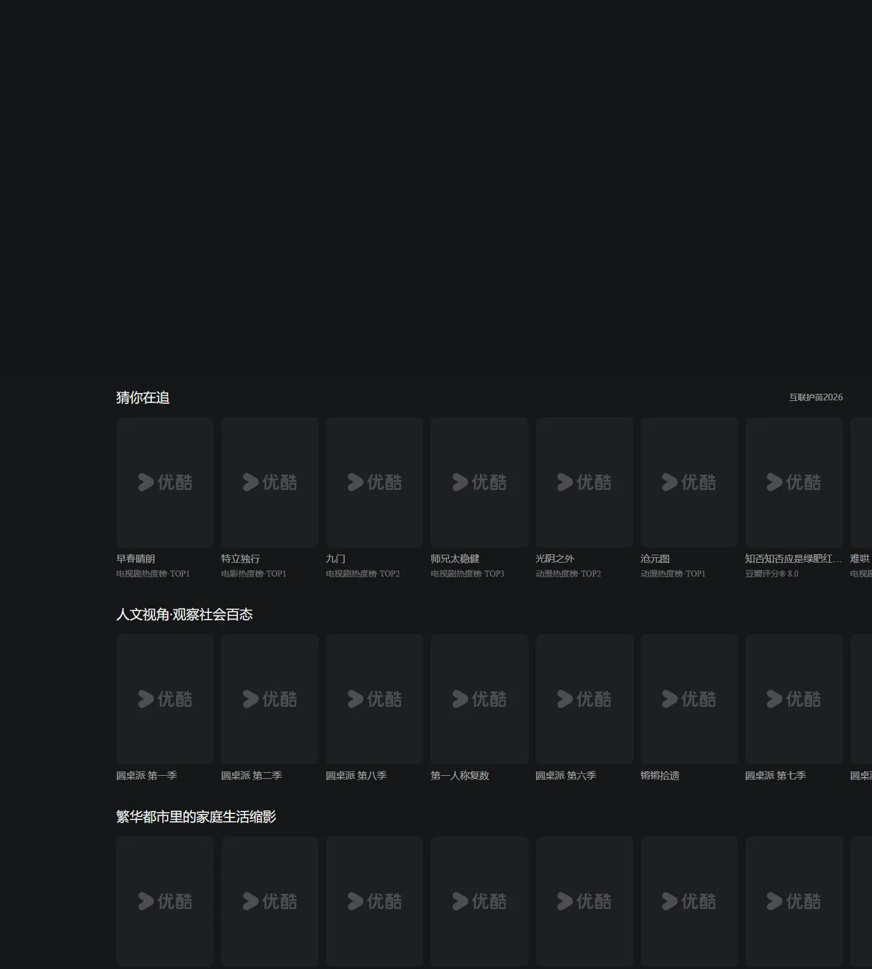
Task: Click the 人文视角·观察社会百态 section heading
Action: tap(184, 614)
